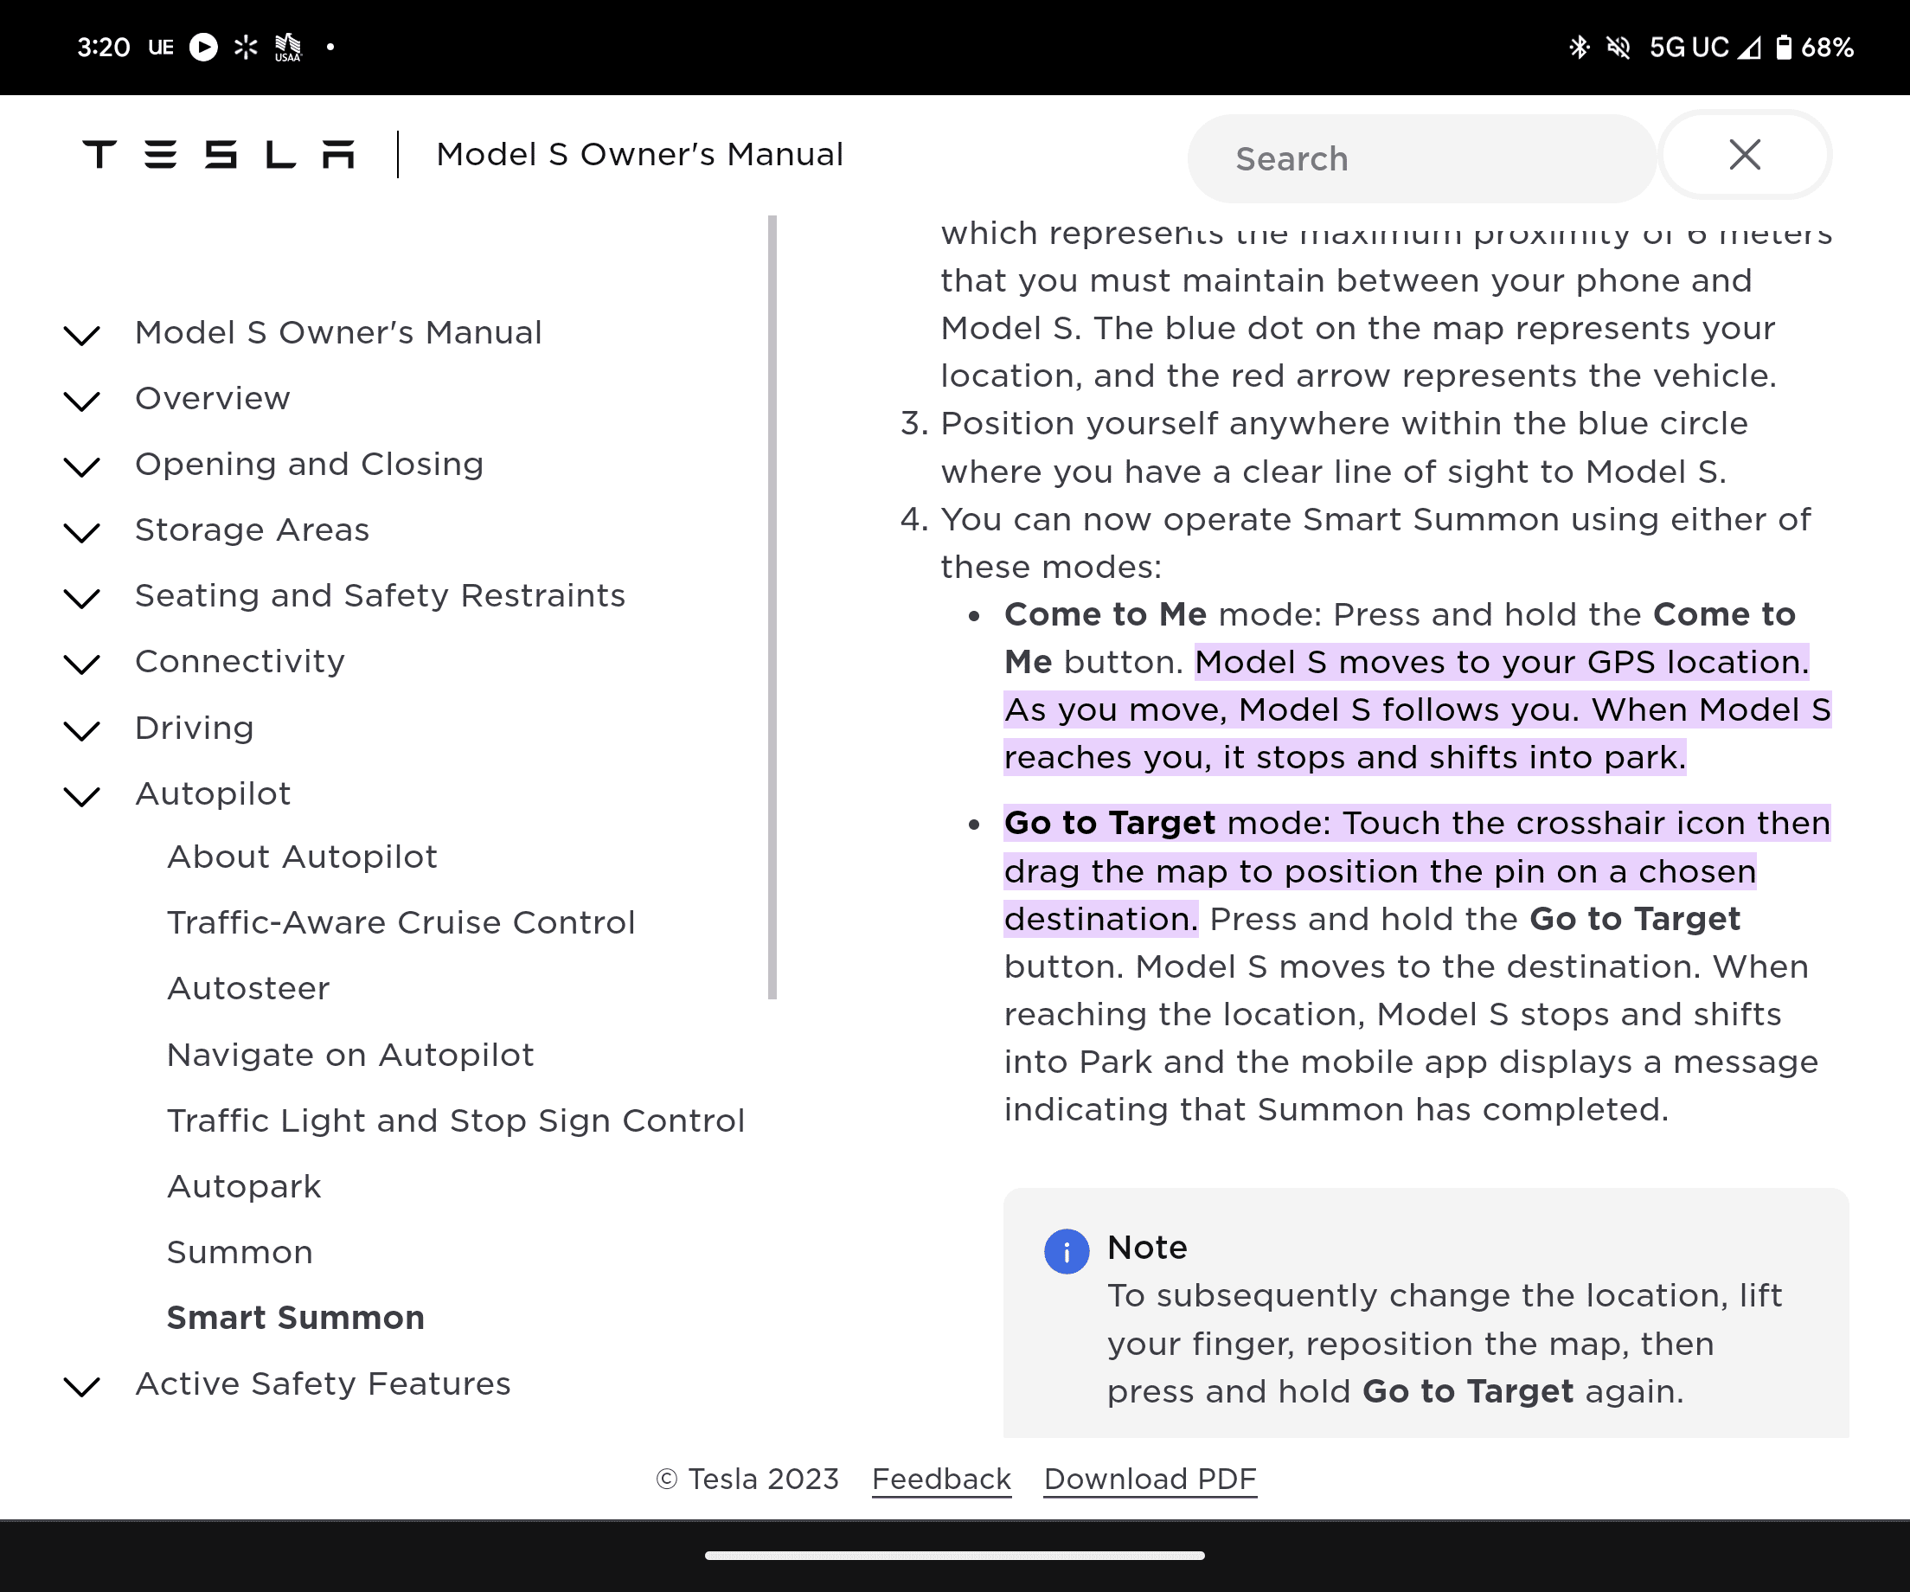Screen dimensions: 1910x1592
Task: Open Active Safety Features section
Action: (323, 1383)
